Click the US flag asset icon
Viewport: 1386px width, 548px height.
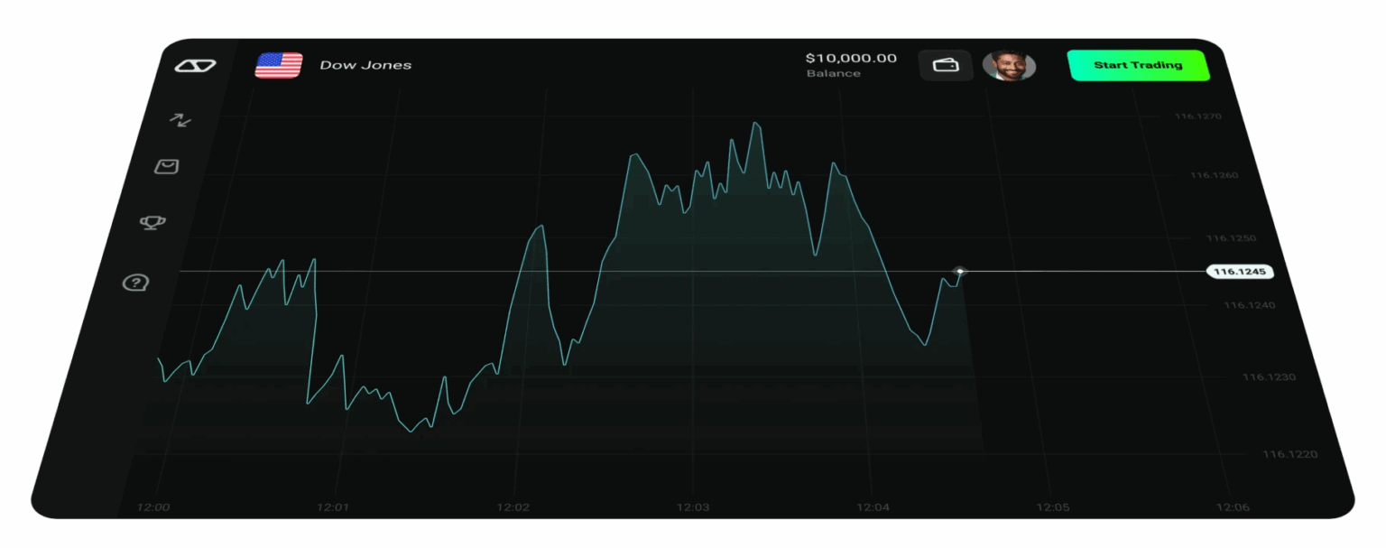click(279, 65)
